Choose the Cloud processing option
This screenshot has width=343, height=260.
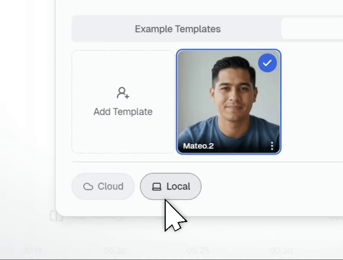click(x=103, y=186)
